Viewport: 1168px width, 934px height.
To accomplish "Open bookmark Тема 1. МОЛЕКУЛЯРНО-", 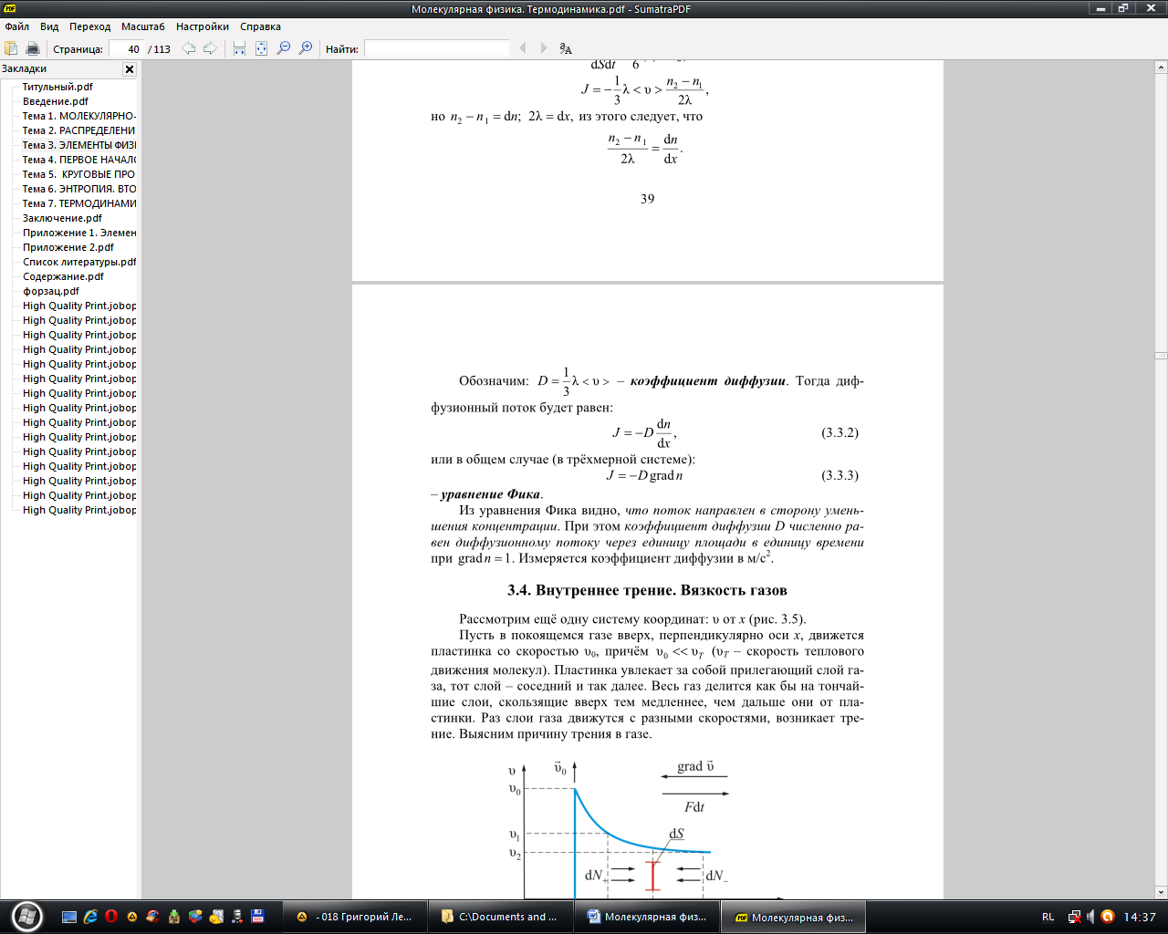I will coord(79,116).
